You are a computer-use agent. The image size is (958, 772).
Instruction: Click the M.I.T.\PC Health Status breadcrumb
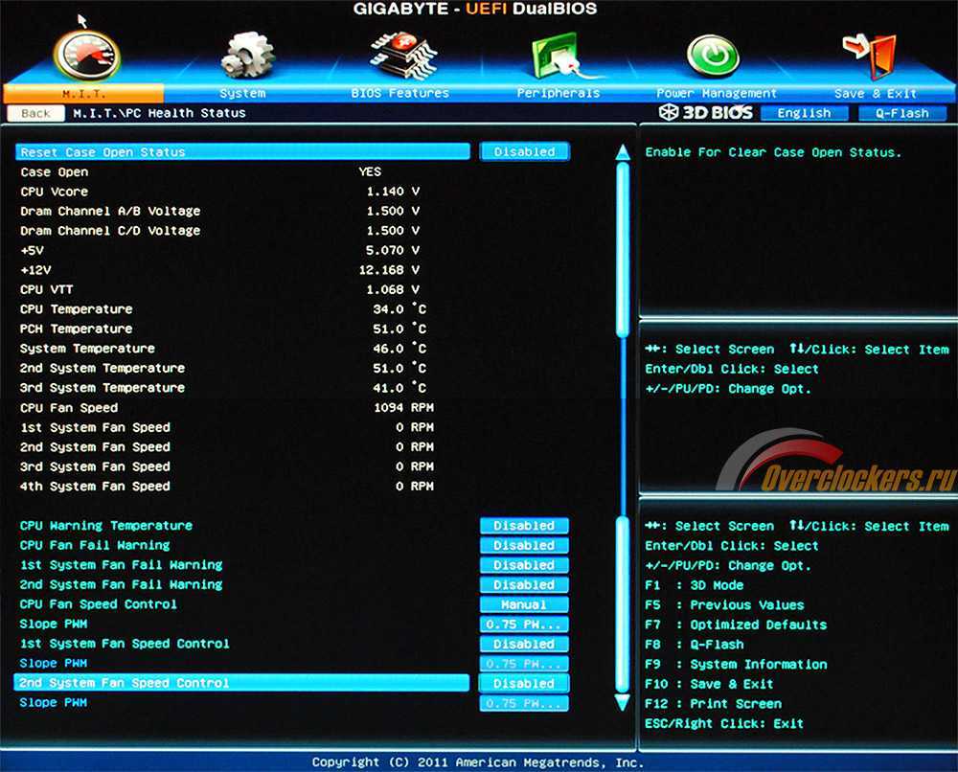[159, 113]
